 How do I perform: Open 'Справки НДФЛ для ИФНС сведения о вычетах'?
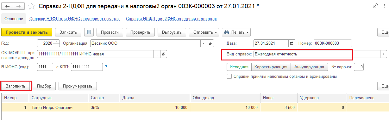pyautogui.click(x=75, y=19)
